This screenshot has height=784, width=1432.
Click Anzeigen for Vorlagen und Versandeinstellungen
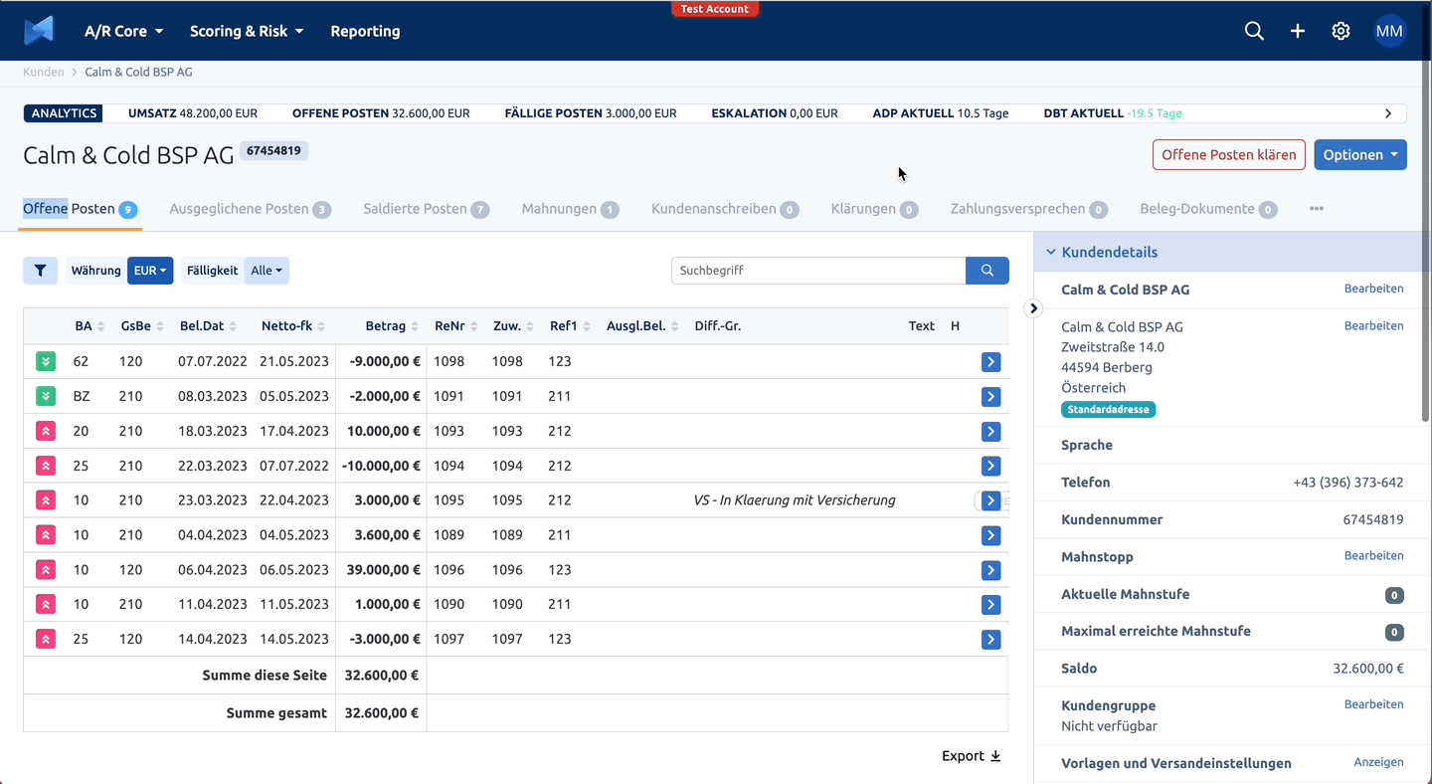1378,762
